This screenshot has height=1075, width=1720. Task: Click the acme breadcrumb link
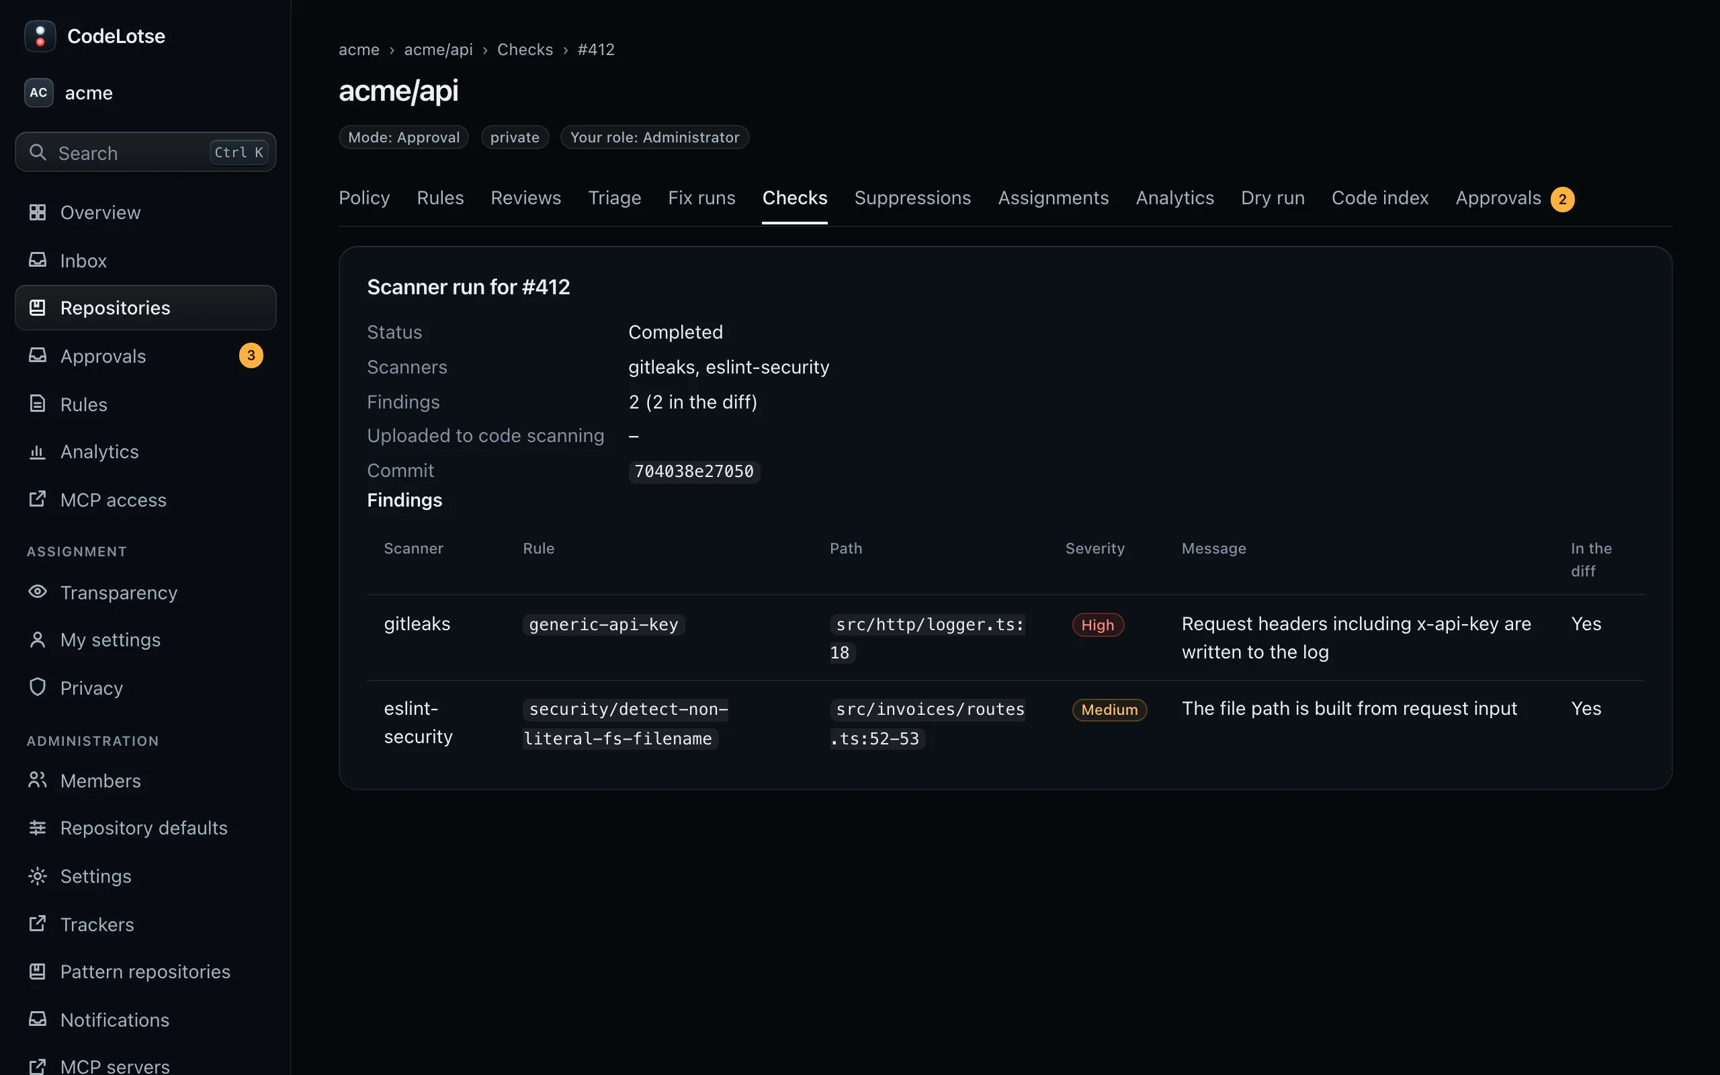359,50
